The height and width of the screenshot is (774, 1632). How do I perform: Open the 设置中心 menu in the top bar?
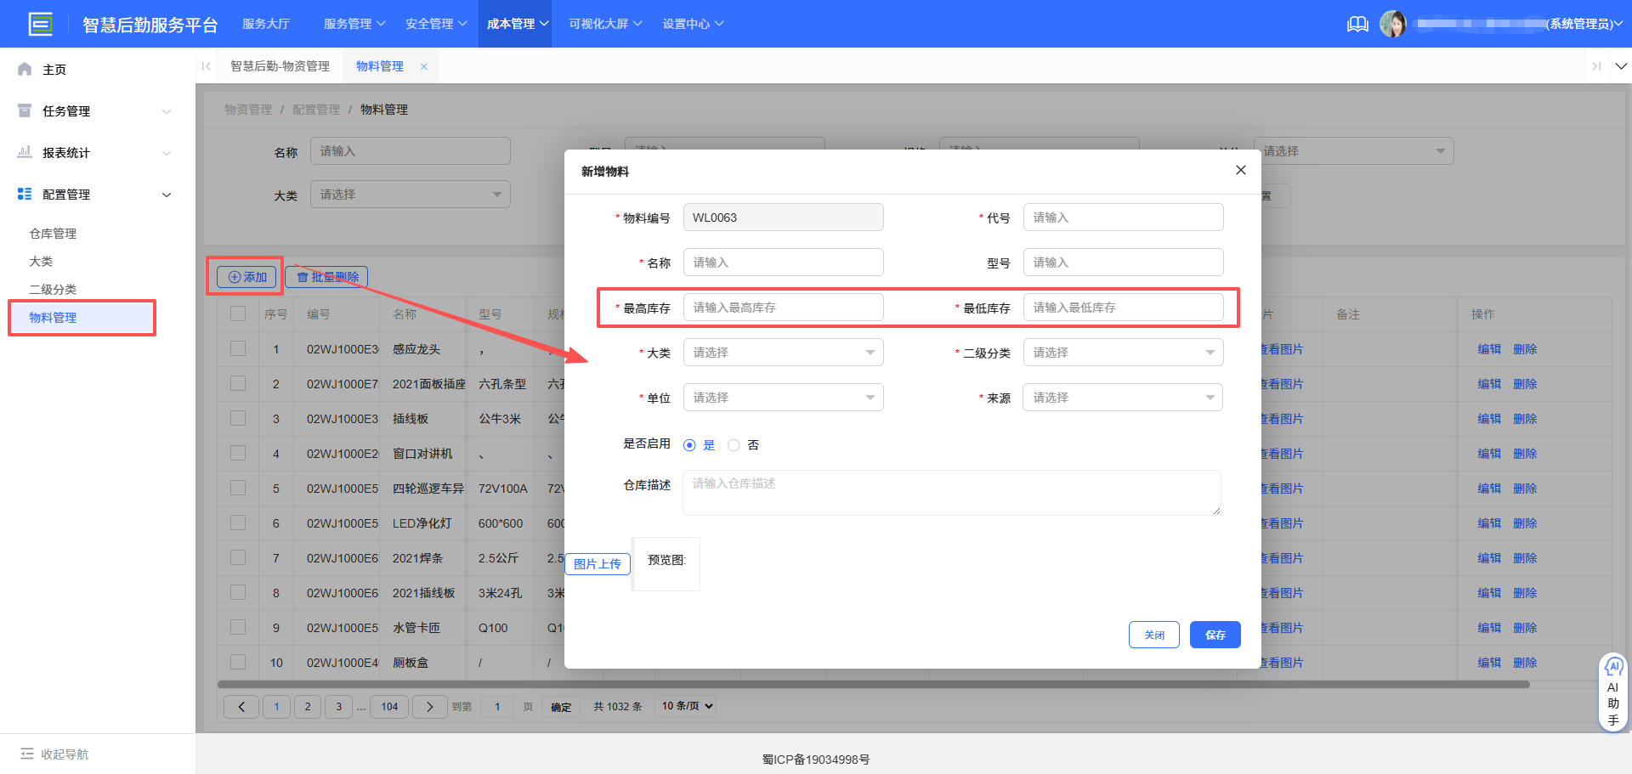click(693, 24)
